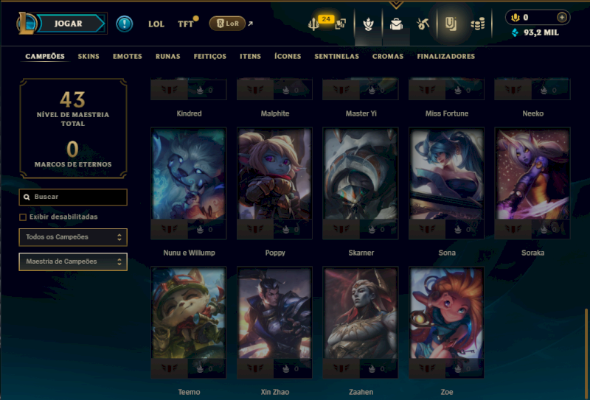
Task: Open the highlighted cards icon
Action: (451, 24)
